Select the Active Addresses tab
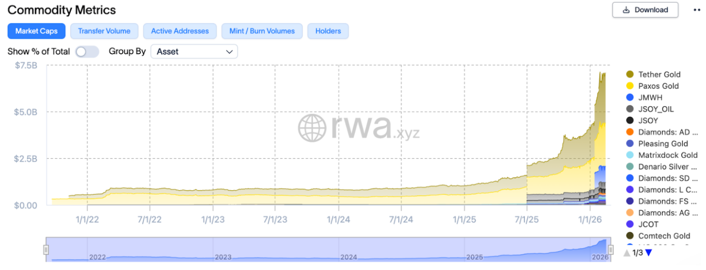The height and width of the screenshot is (270, 706). 180,31
